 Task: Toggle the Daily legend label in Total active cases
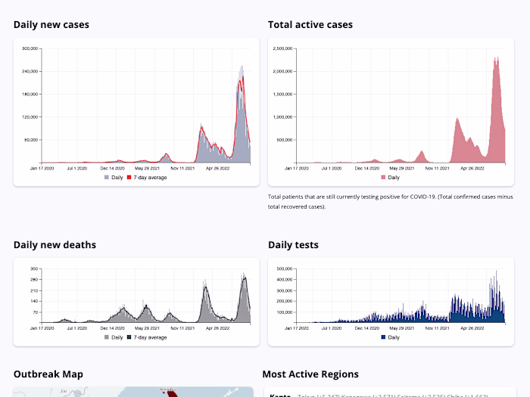coord(394,178)
